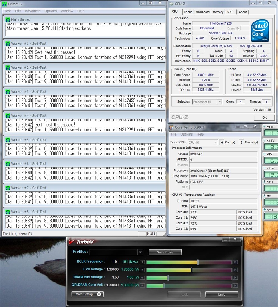Open the Prime95 Help menu

(81, 11)
